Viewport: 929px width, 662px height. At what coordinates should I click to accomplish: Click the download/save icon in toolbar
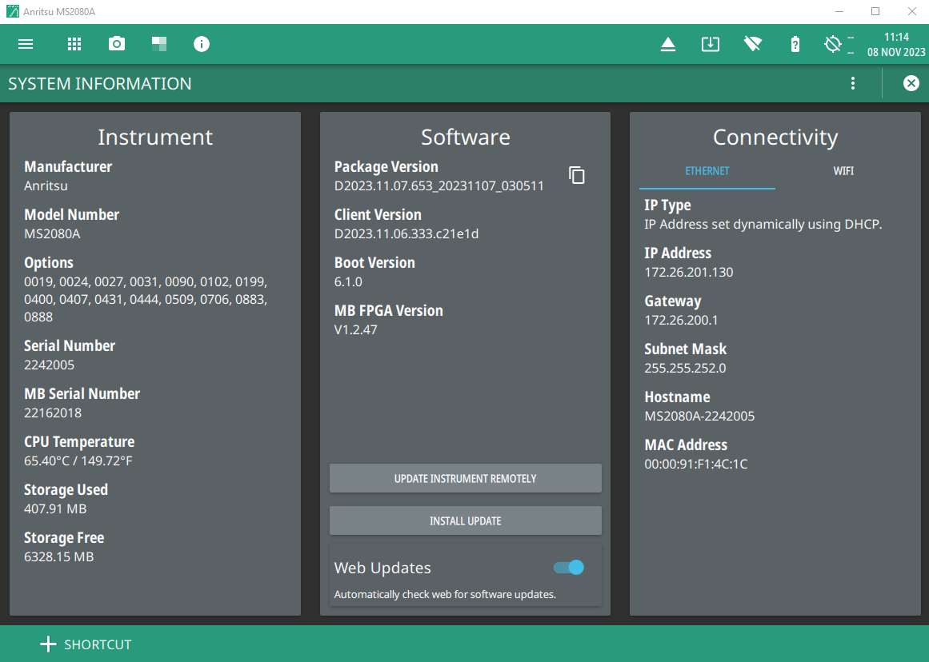[x=710, y=44]
